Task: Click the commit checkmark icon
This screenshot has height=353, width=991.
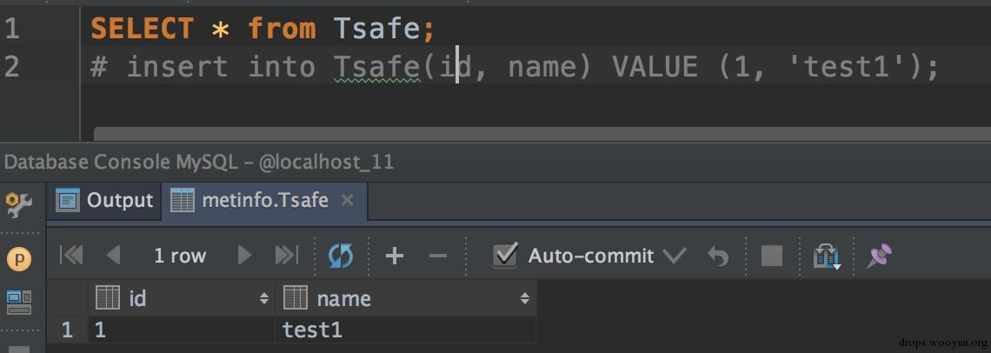Action: (x=674, y=255)
